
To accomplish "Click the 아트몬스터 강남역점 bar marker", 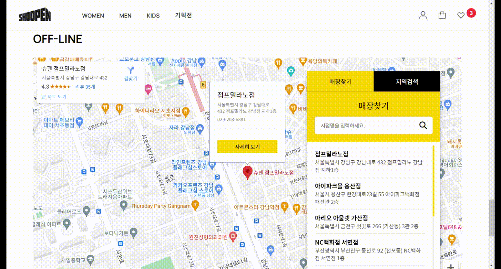I will [x=284, y=206].
